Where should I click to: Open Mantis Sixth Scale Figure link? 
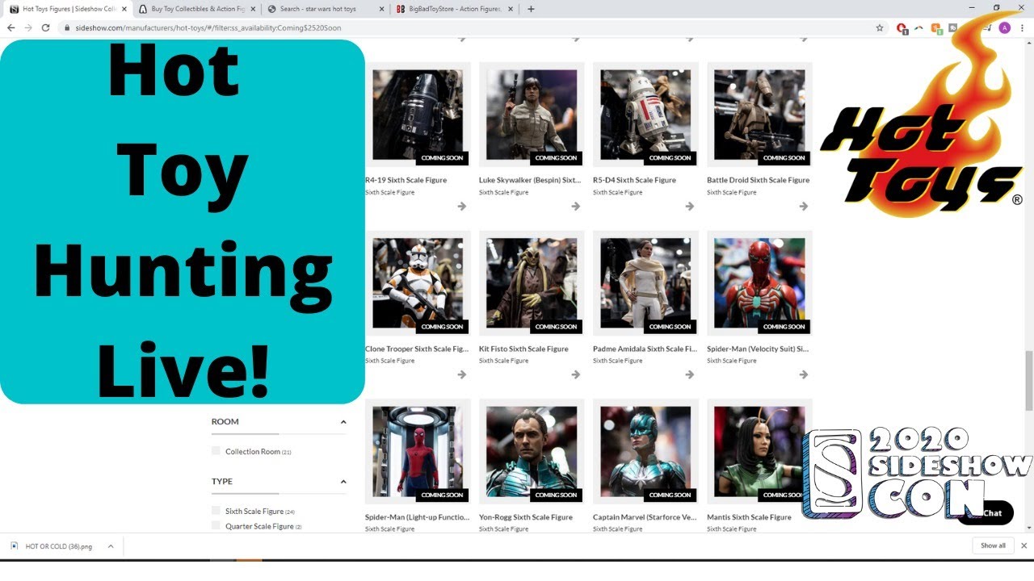click(749, 517)
